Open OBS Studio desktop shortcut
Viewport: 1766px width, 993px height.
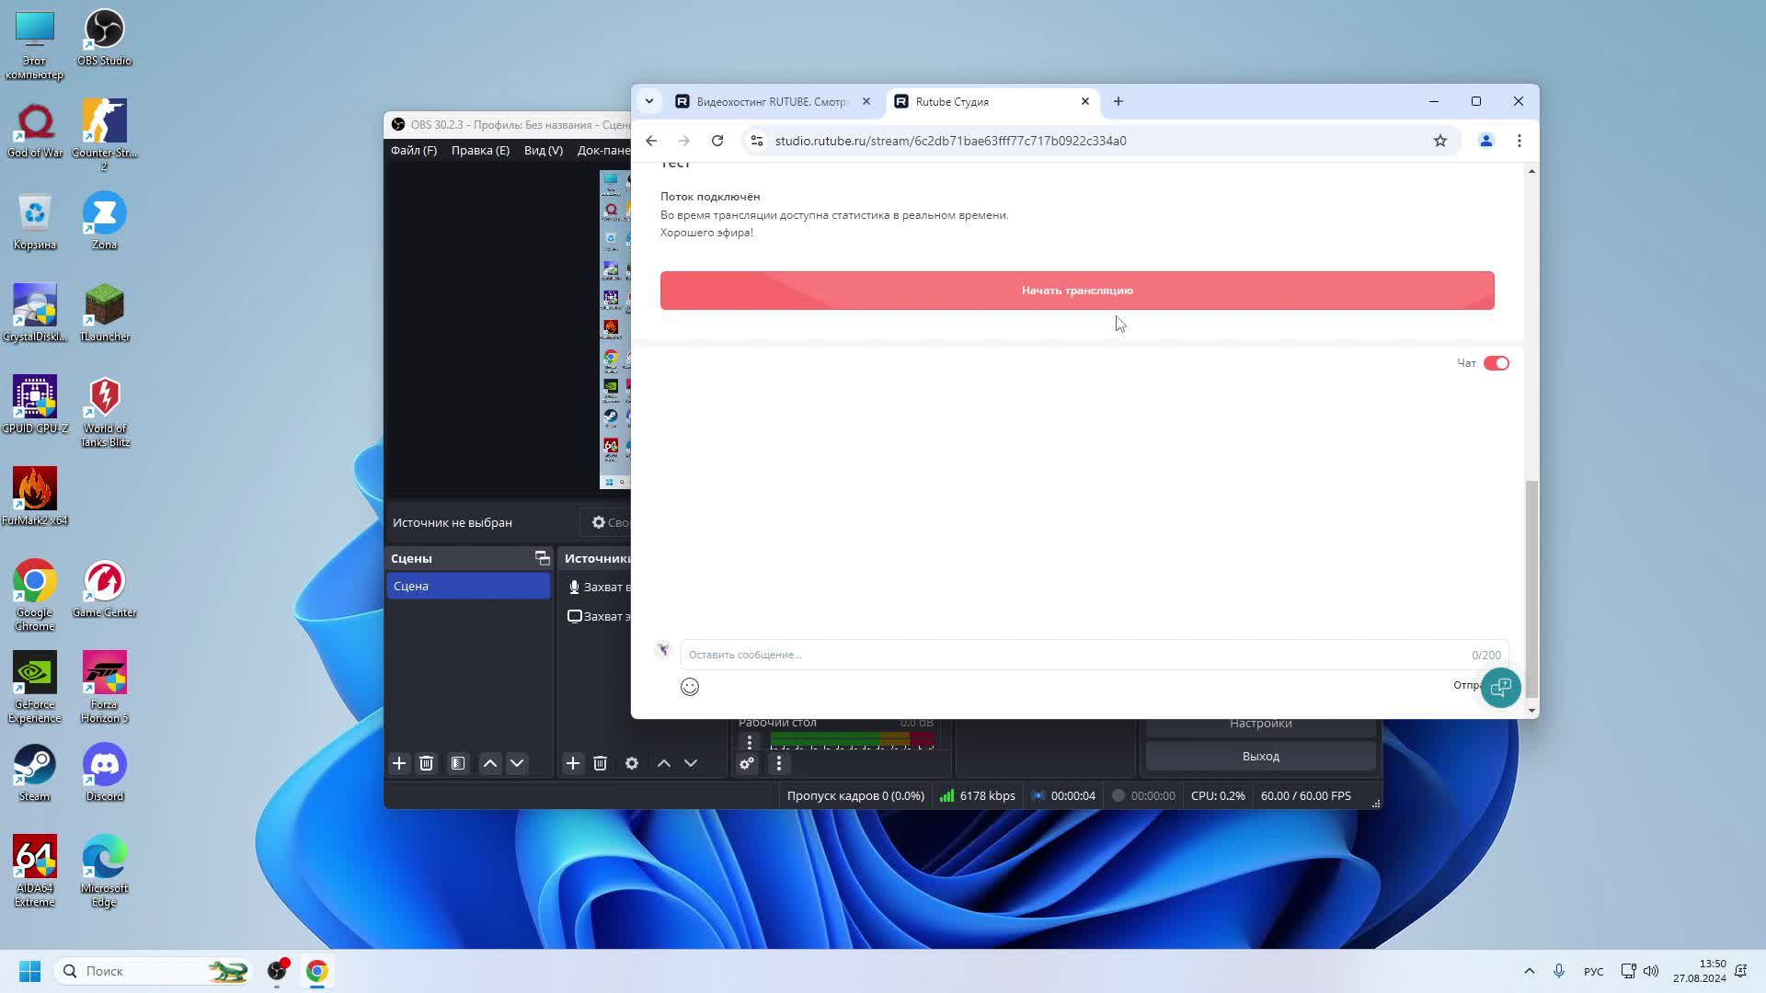[104, 39]
